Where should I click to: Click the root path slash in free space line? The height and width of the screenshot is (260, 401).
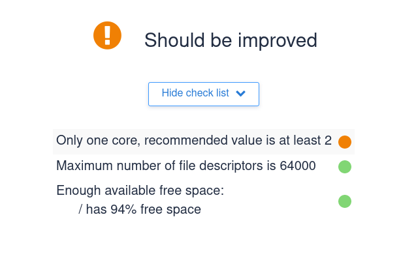pyautogui.click(x=80, y=209)
